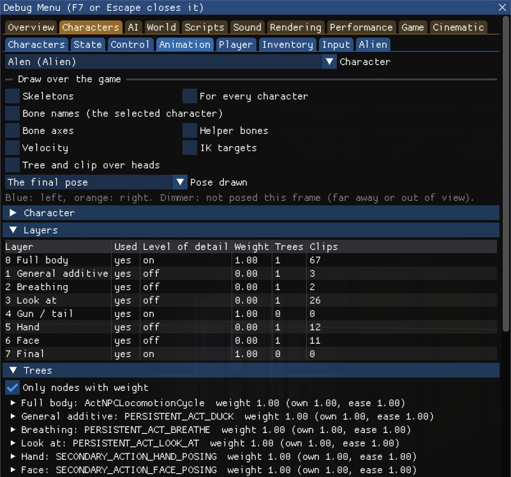
Task: Select the 3 Look at layer row
Action: click(x=251, y=300)
